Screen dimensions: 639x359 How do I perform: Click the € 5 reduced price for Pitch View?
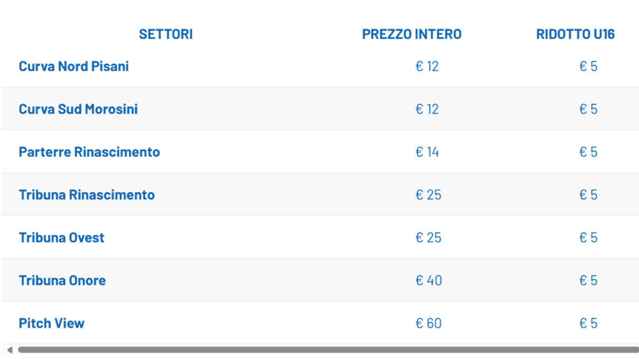click(588, 323)
